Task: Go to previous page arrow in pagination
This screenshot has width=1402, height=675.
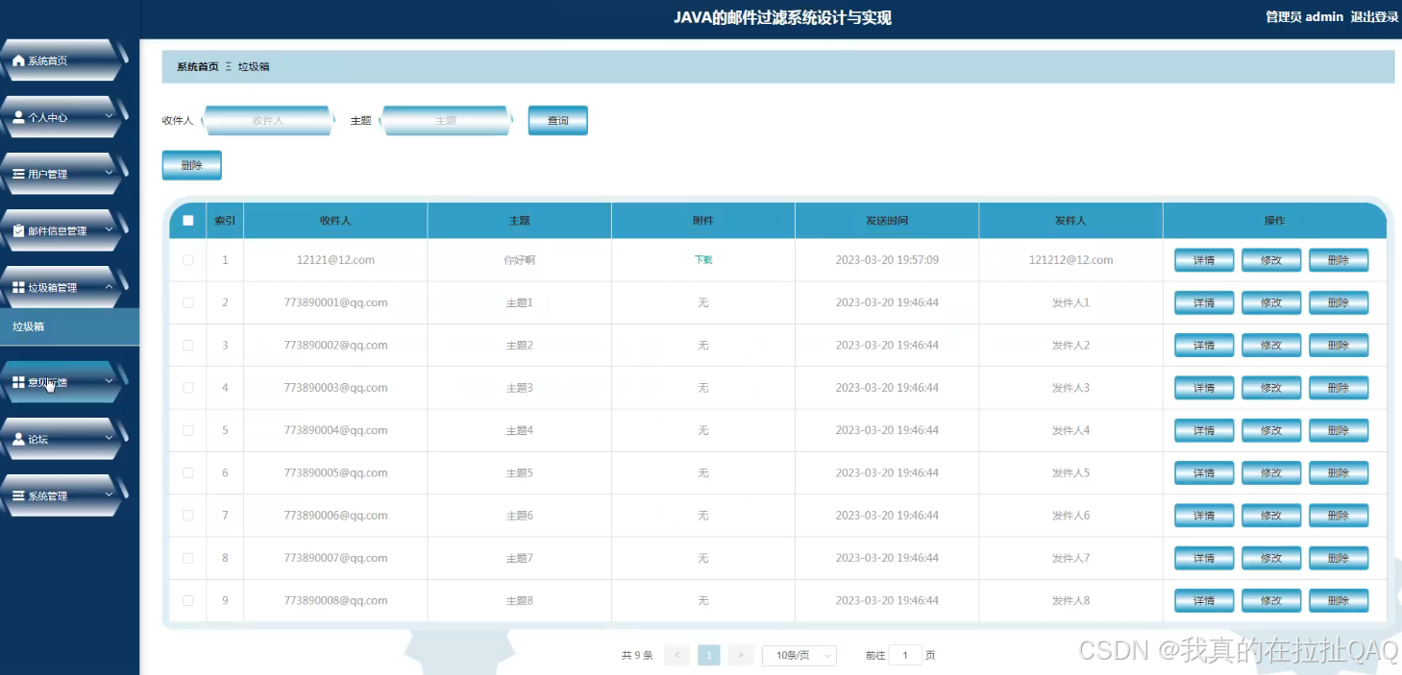Action: click(x=676, y=656)
